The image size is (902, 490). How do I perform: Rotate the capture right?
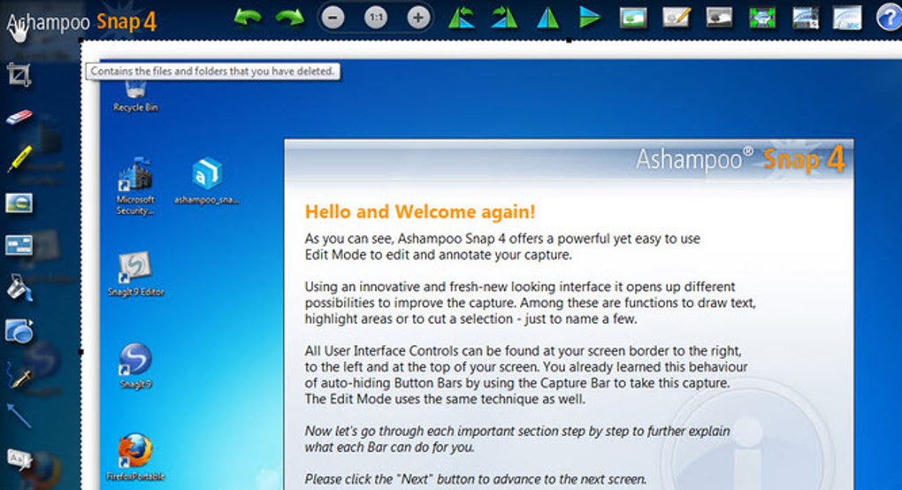[504, 18]
